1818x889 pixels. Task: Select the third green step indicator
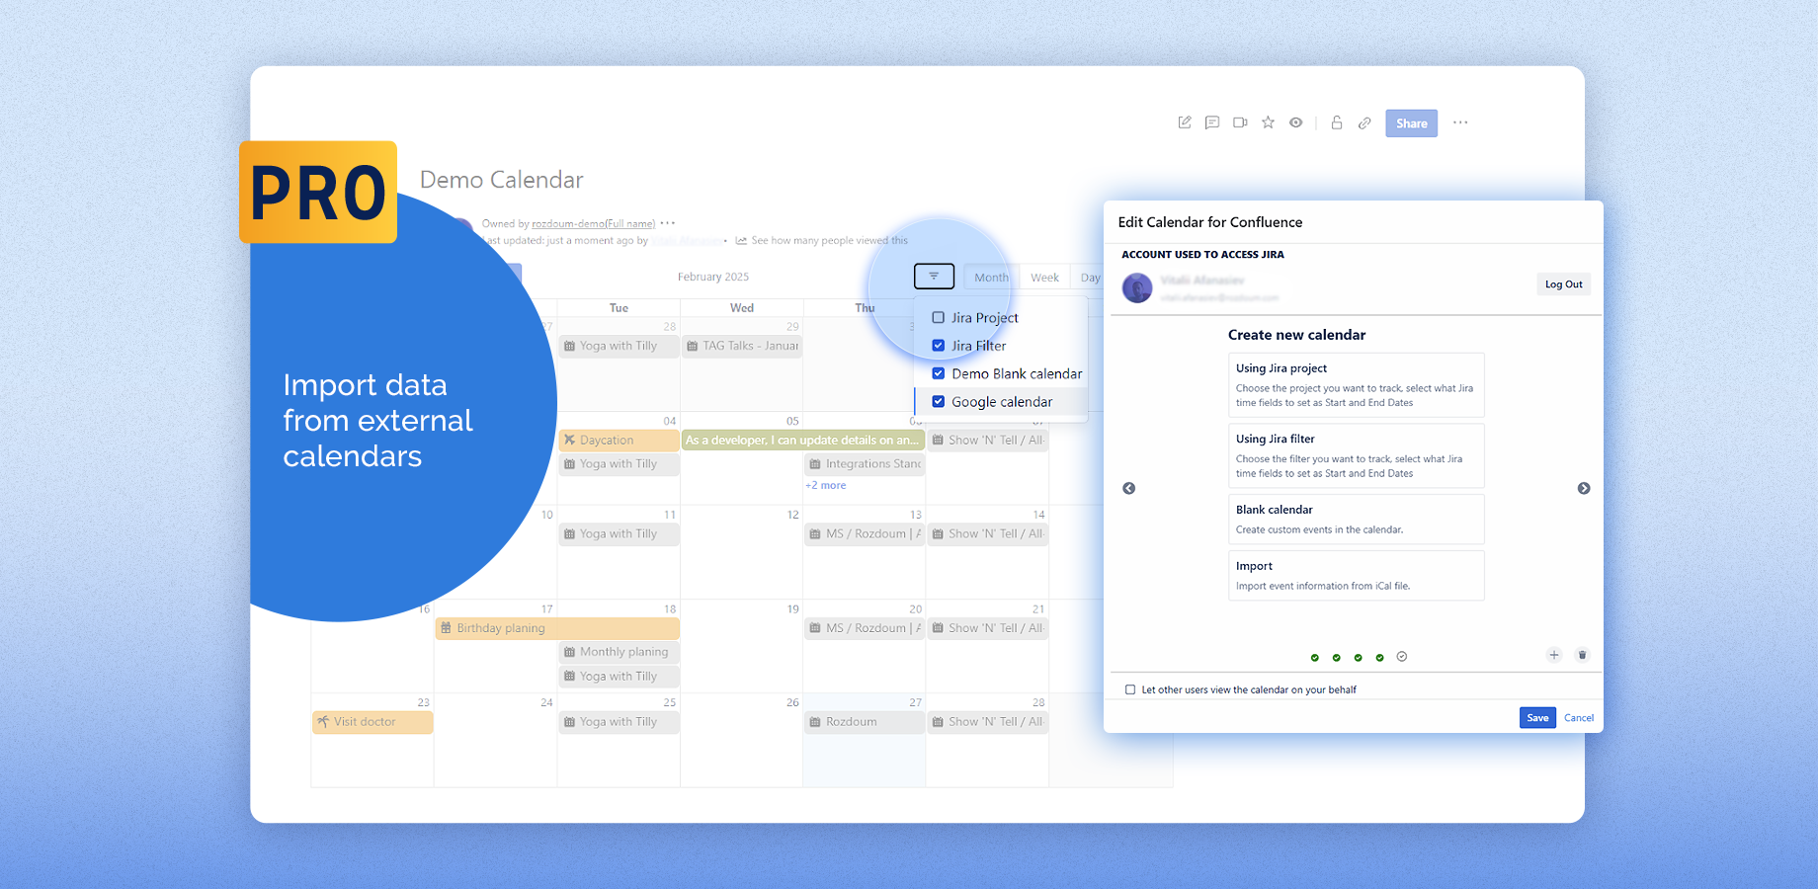[1359, 657]
